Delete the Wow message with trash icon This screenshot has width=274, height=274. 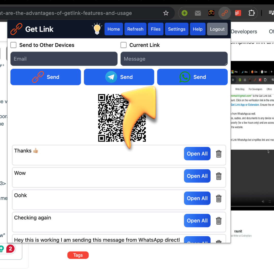219,176
